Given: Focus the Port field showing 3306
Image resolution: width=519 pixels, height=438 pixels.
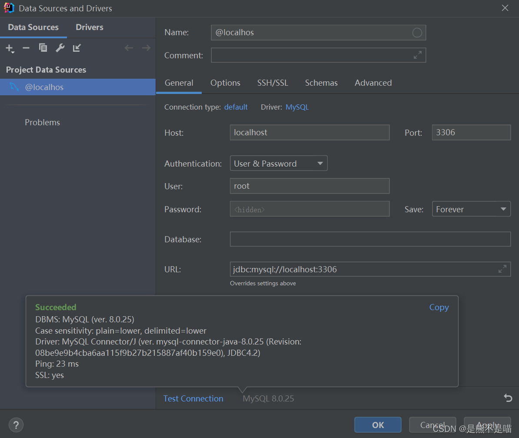Looking at the screenshot, I should tap(471, 132).
